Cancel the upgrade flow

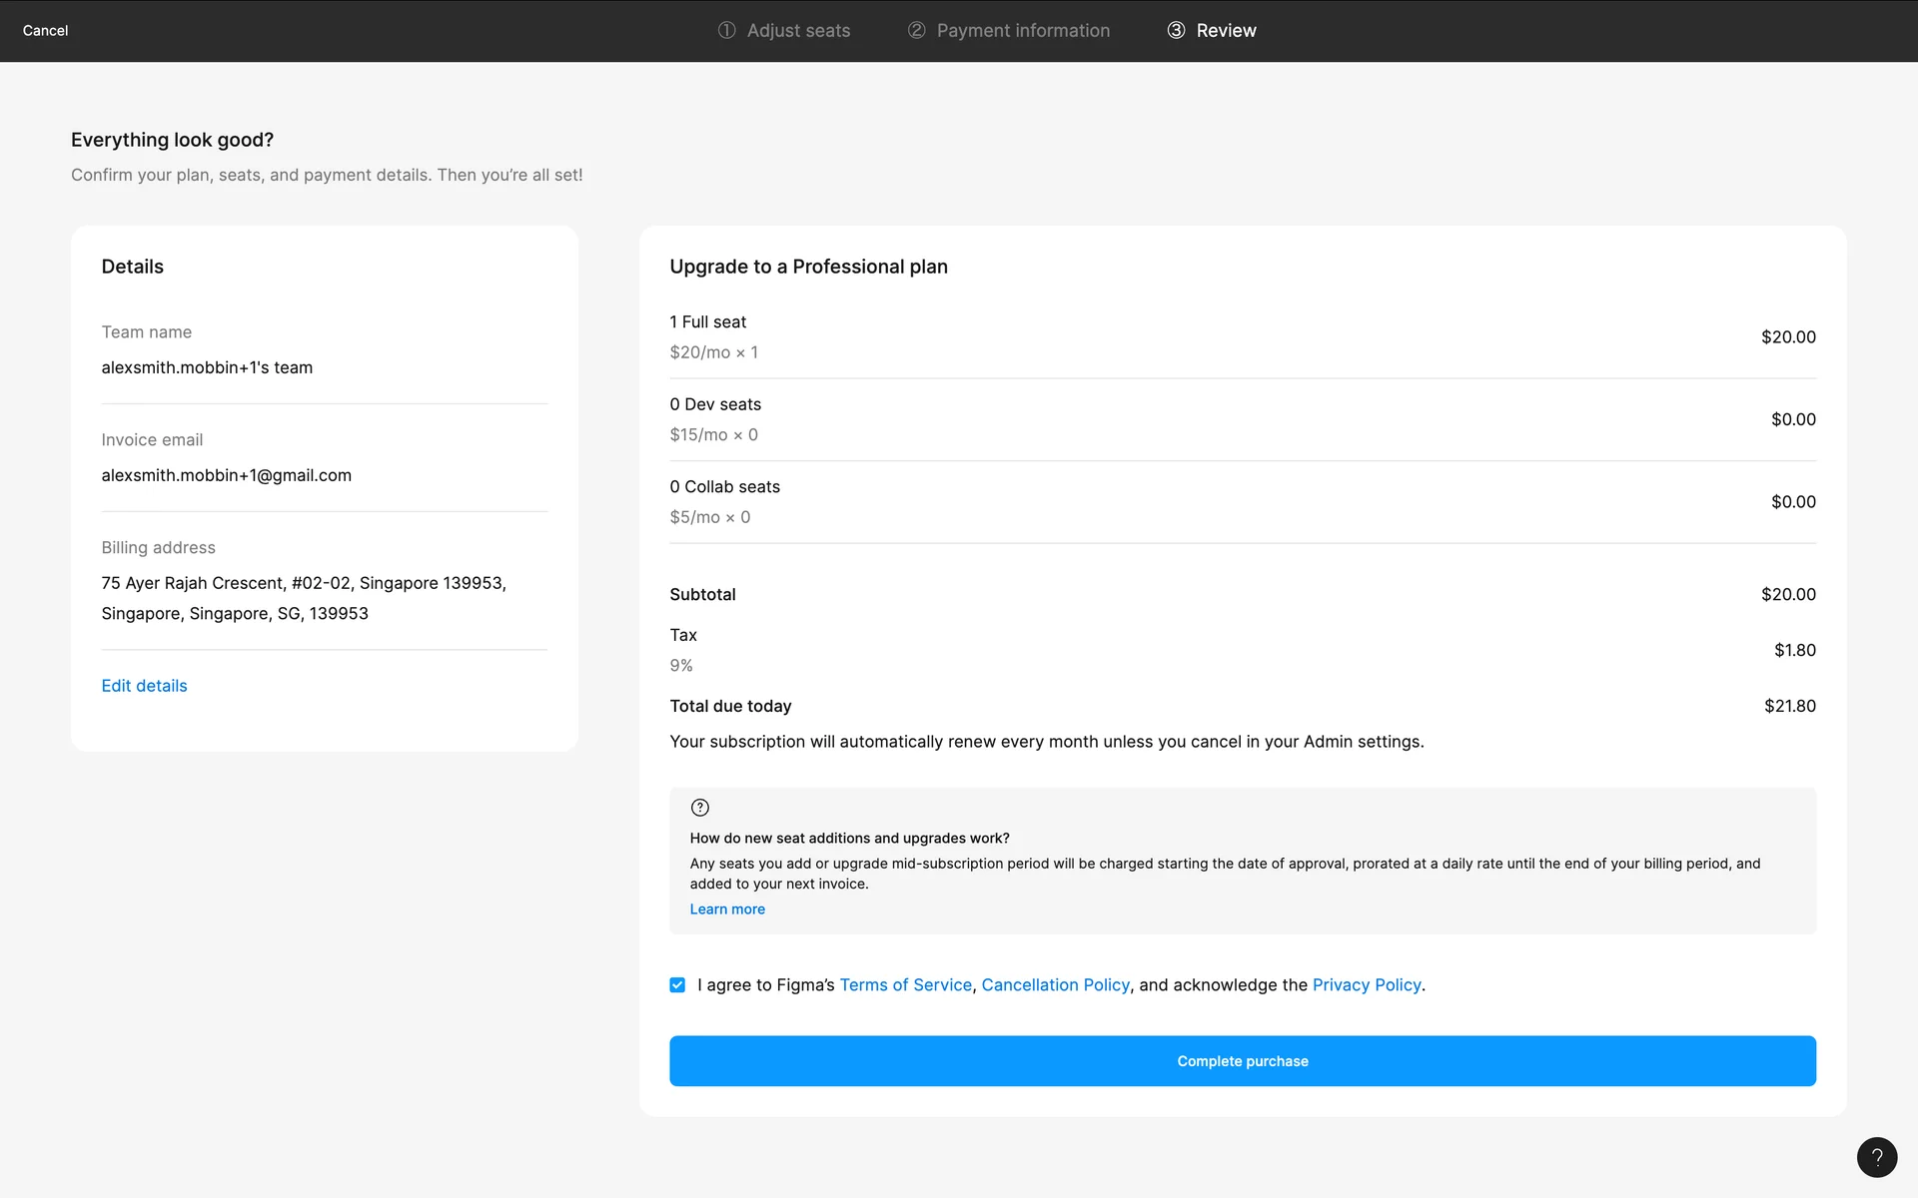point(45,31)
